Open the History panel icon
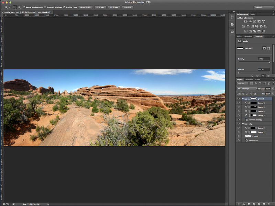Image resolution: width=275 pixels, height=206 pixels. 232,17
